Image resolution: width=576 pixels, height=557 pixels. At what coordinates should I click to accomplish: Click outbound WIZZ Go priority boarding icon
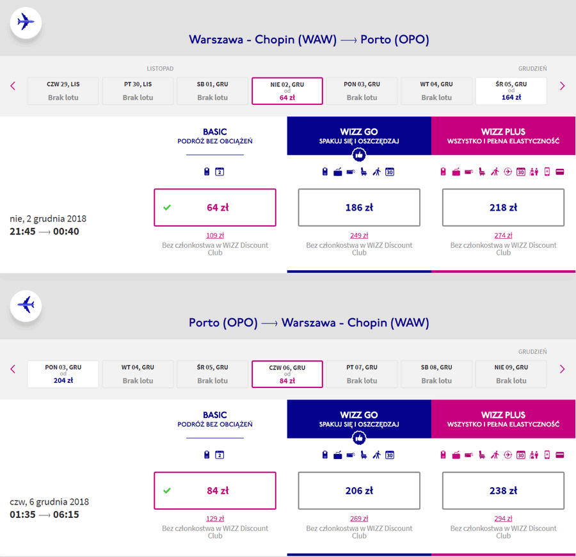click(376, 172)
